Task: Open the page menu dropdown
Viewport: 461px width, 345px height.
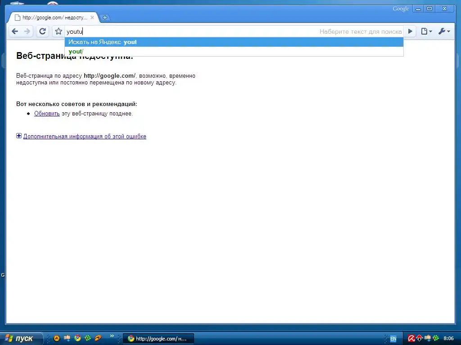Action: click(426, 31)
